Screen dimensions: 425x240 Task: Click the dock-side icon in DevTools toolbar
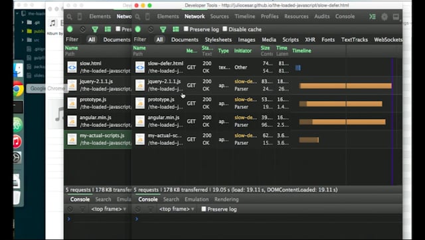point(396,17)
